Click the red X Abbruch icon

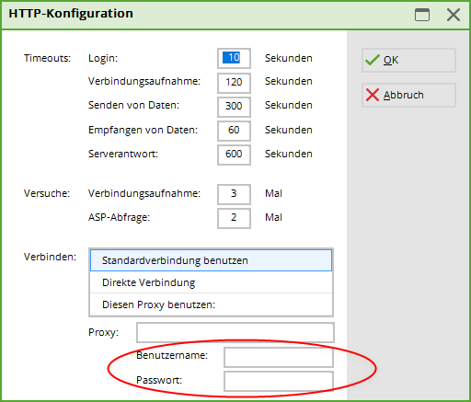coord(373,95)
